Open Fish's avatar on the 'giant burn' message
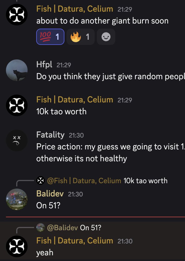Viewport: 185px width, 261px height. click(x=17, y=15)
